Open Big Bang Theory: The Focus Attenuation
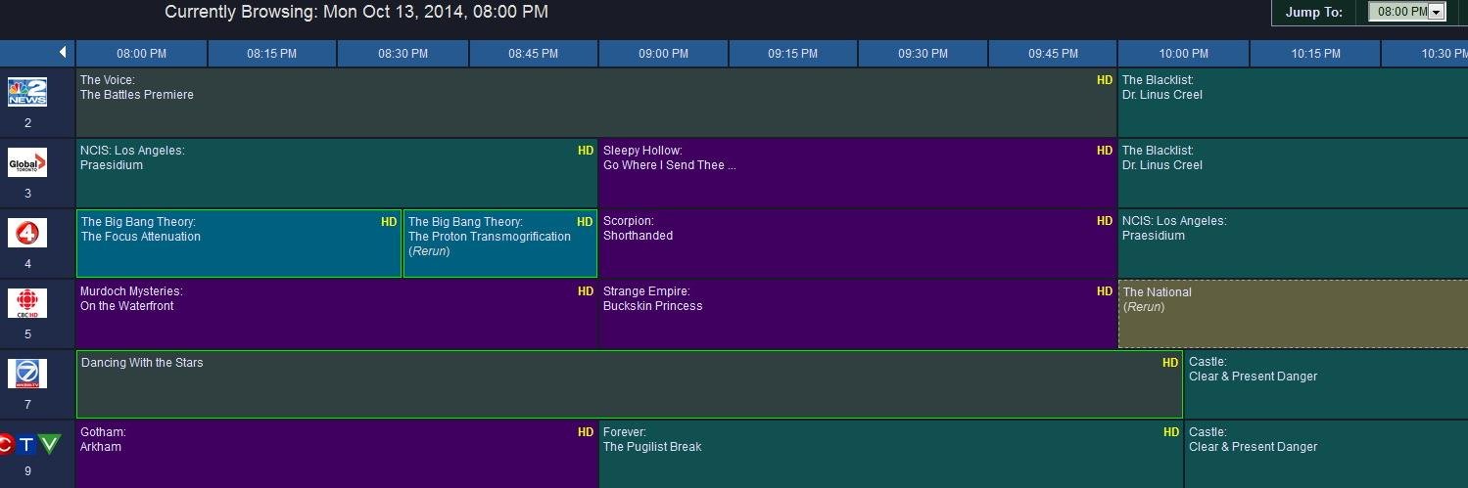 click(239, 244)
